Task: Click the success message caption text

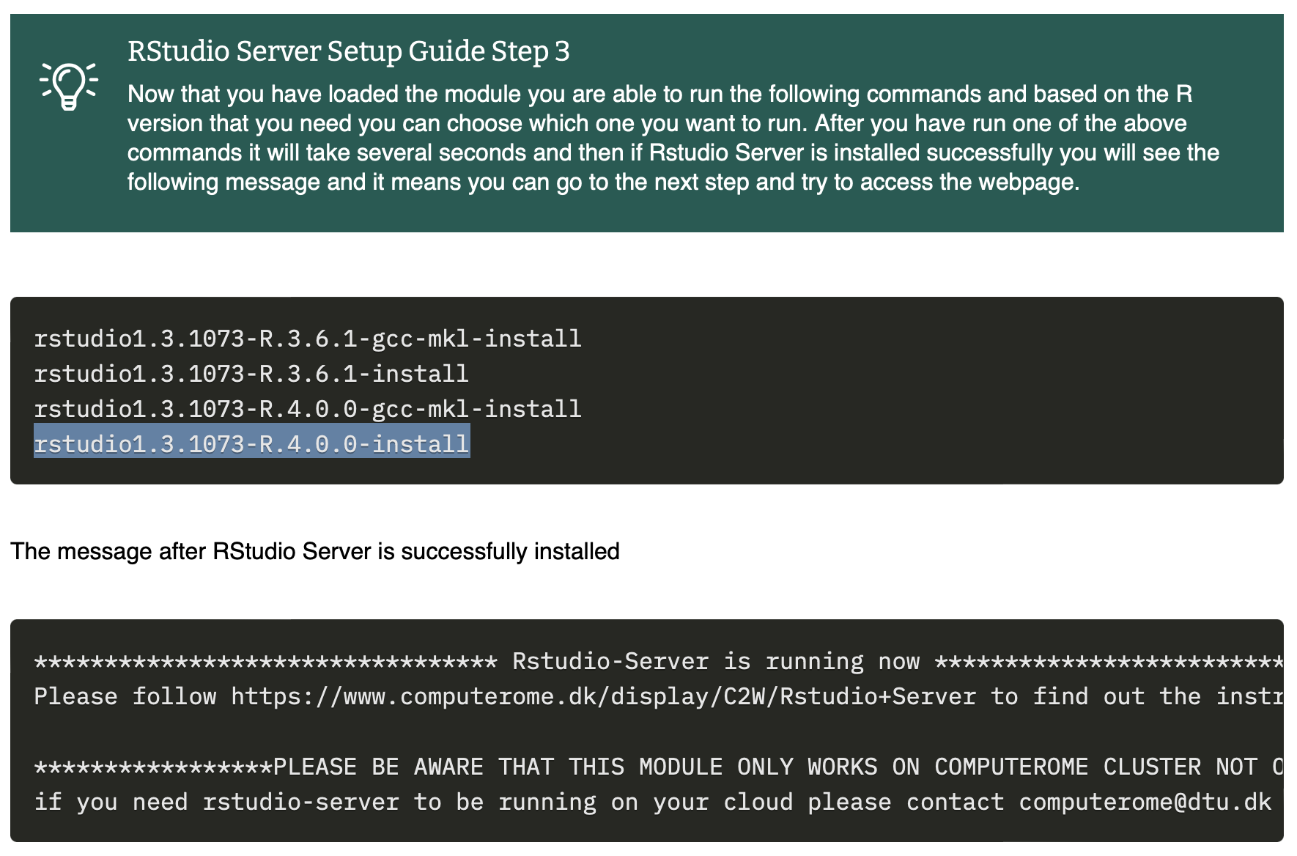Action: [x=315, y=551]
